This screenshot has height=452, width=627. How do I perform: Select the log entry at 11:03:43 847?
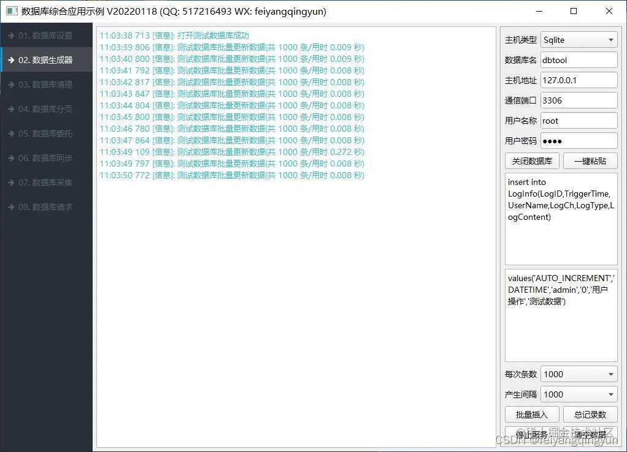pyautogui.click(x=232, y=94)
